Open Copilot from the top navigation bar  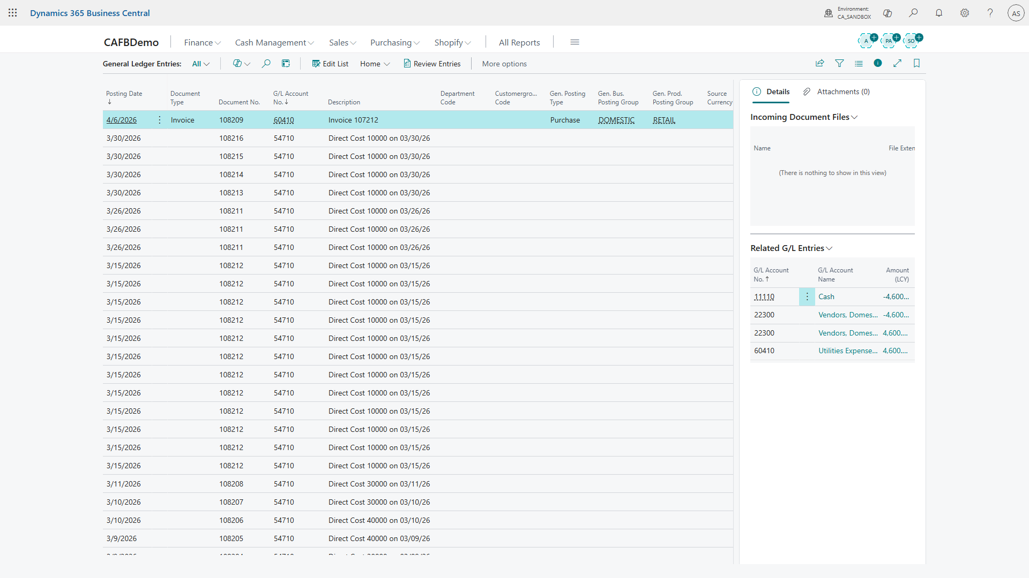pyautogui.click(x=888, y=13)
